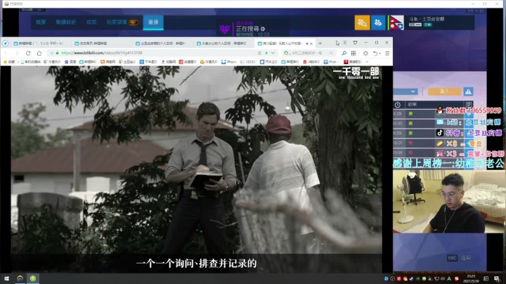The width and height of the screenshot is (506, 284).
Task: Click the blue group icon in game header
Action: point(378,23)
